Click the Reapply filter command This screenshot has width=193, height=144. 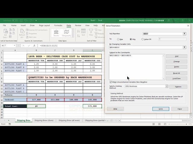[99, 34]
